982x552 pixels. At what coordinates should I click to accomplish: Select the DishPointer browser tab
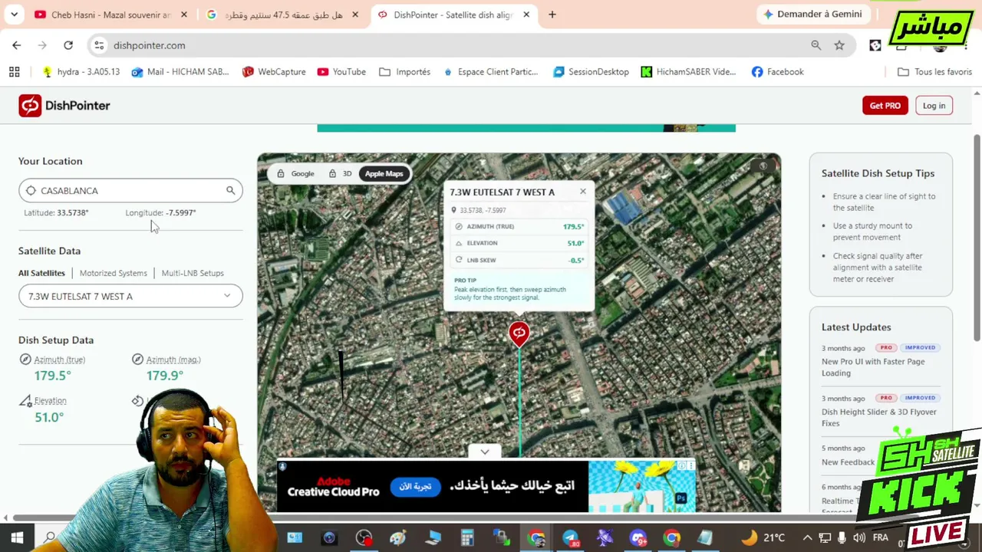point(453,15)
